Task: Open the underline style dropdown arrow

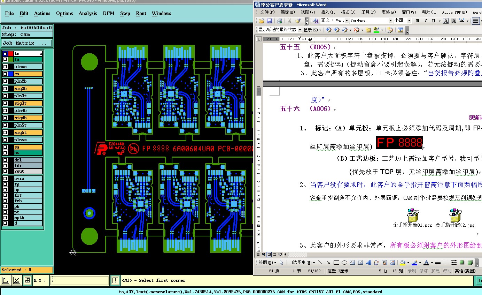Action: coord(439,21)
